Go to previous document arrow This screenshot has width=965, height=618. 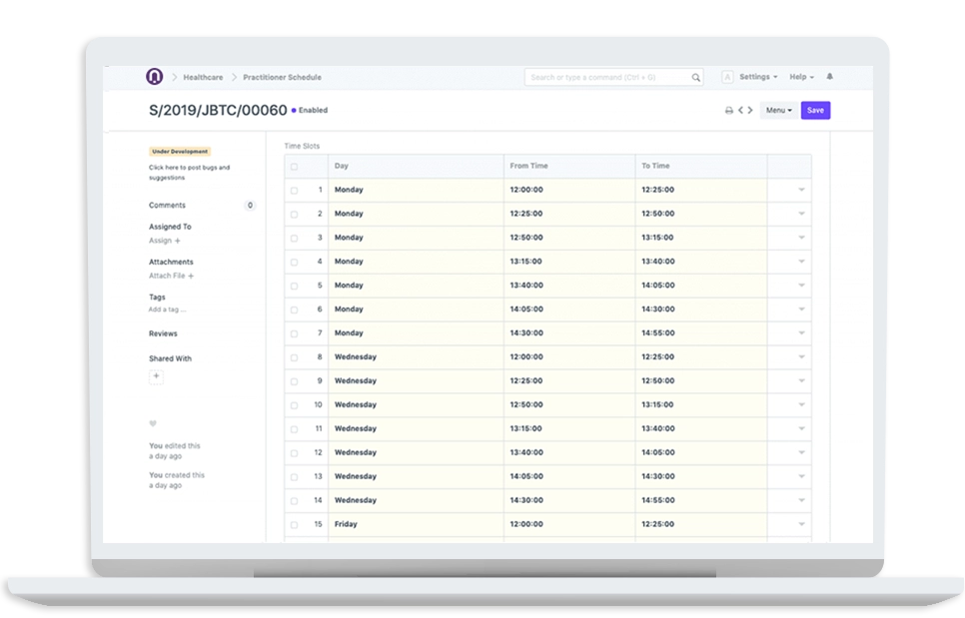[740, 111]
